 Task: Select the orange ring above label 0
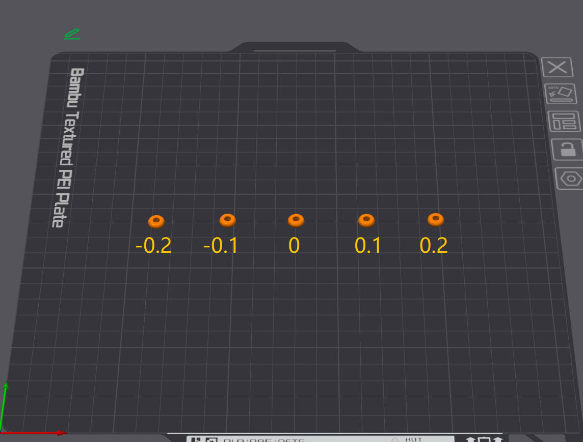pyautogui.click(x=296, y=220)
